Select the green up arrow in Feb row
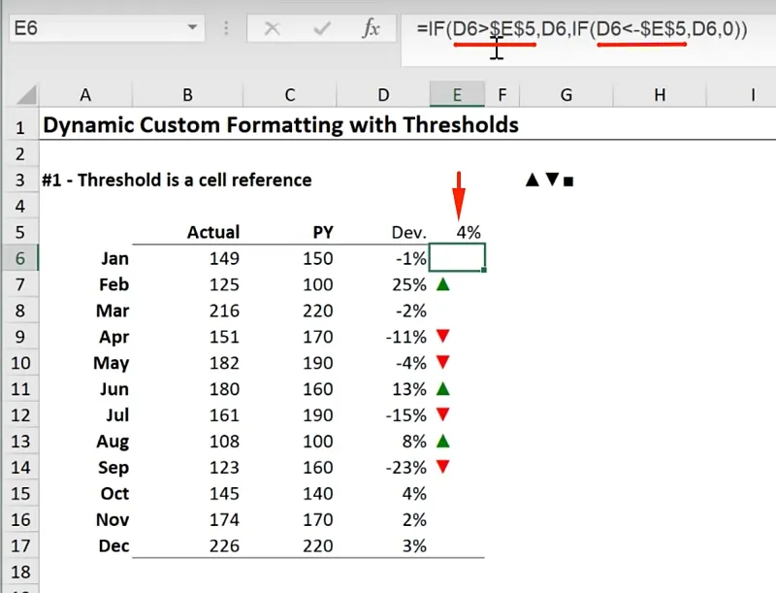Viewport: 776px width, 593px height. pos(443,285)
